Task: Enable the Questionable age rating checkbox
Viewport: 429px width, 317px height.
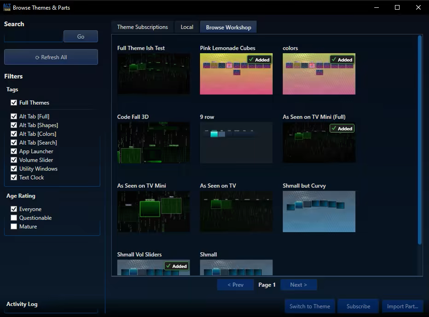Action: tap(14, 218)
